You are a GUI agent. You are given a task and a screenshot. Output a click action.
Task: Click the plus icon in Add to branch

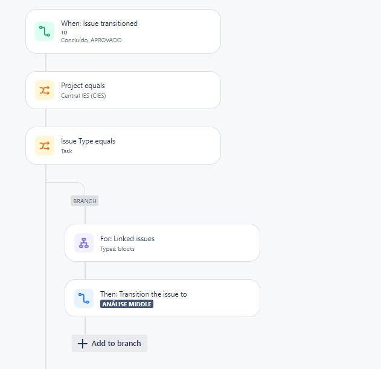[82, 344]
